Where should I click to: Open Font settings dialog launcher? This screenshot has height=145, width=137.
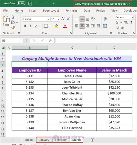(x=71, y=33)
